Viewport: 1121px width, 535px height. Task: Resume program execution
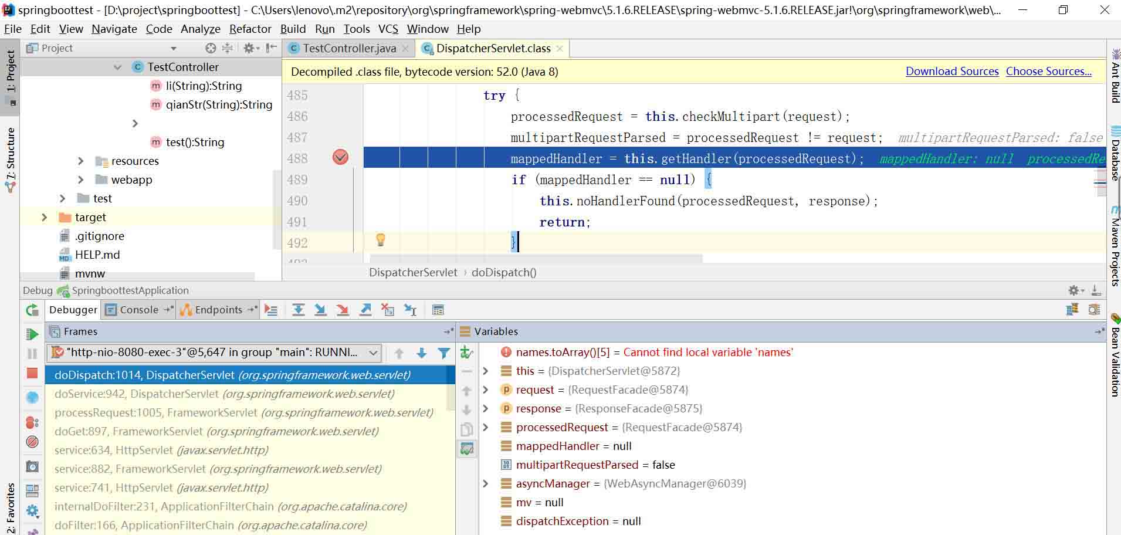click(x=32, y=334)
